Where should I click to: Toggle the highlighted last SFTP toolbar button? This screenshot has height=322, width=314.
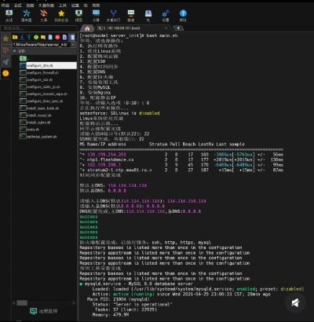click(x=71, y=37)
